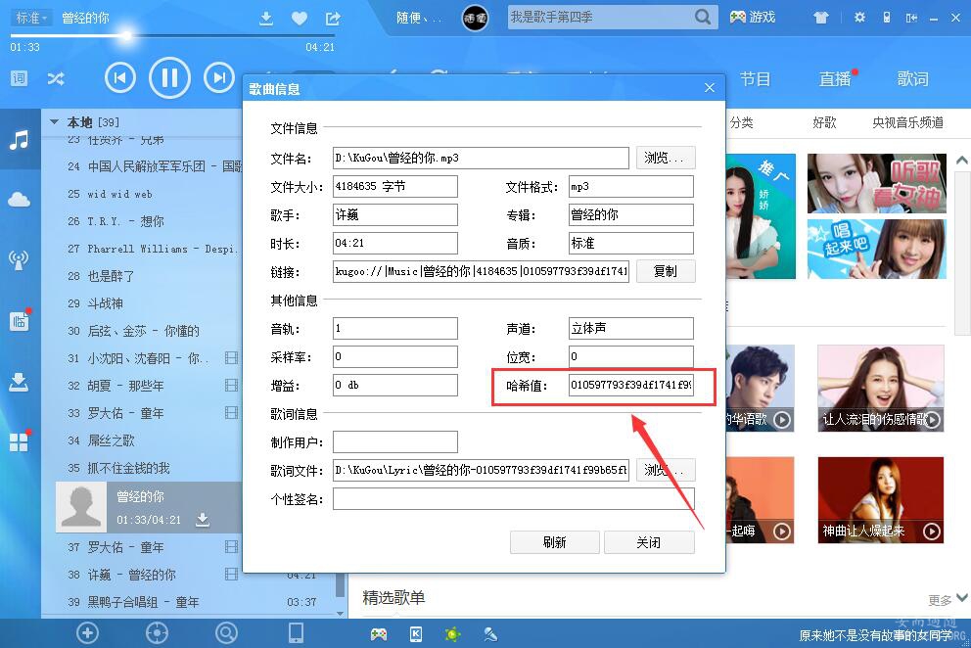Click the mobile phone icon in bottom bar

pyautogui.click(x=296, y=633)
